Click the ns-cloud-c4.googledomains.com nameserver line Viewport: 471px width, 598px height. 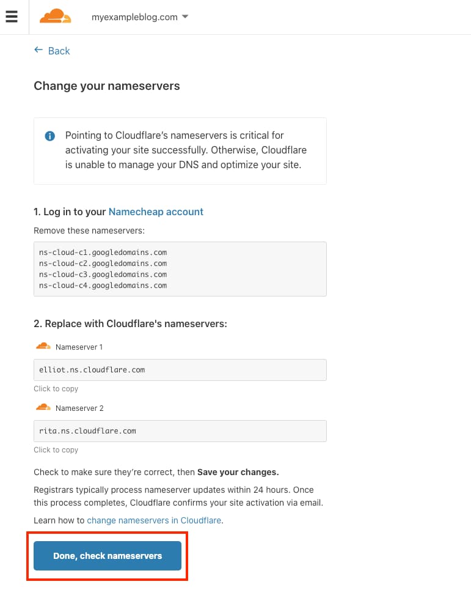[103, 286]
